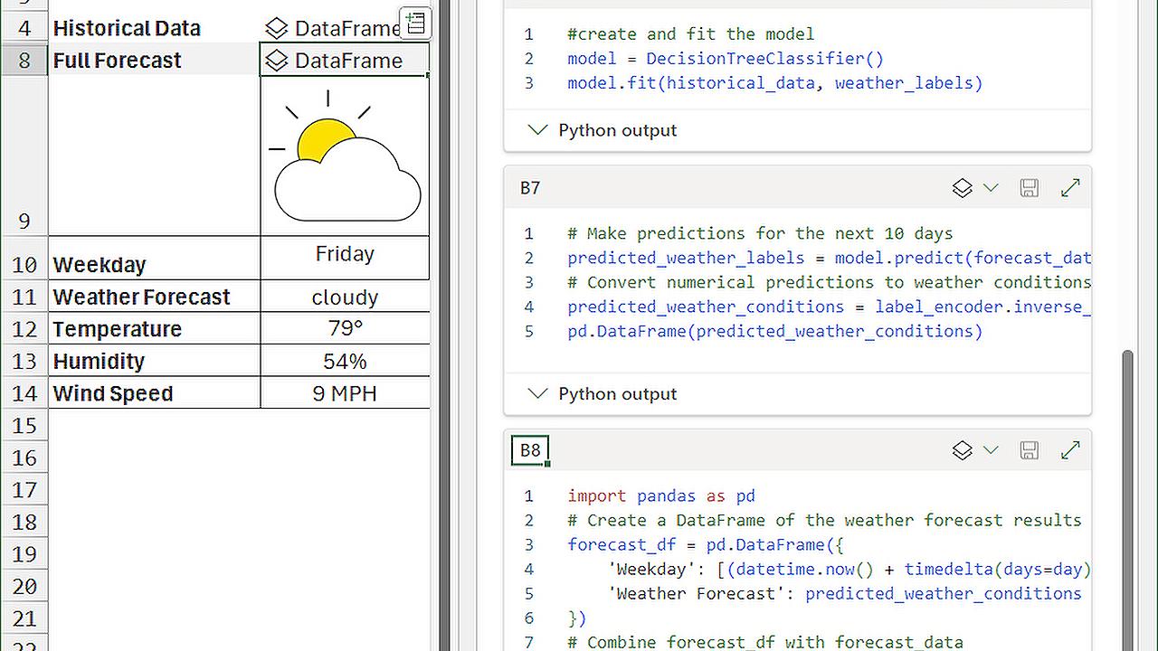Screen dimensions: 1158x651
Task: Click the B8 cell reference label
Action: point(529,449)
